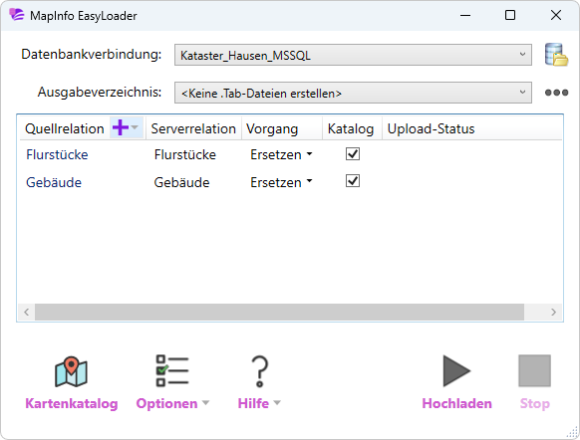580x440 pixels.
Task: Click the Quellrelation column header
Action: point(65,128)
